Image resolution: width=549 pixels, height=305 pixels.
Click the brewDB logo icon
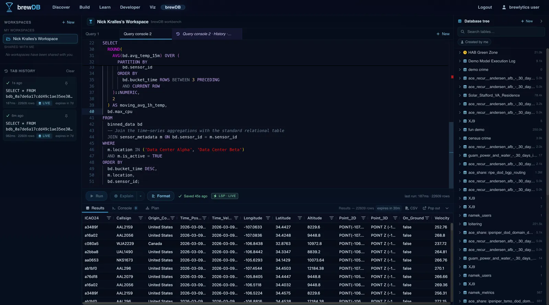point(9,7)
